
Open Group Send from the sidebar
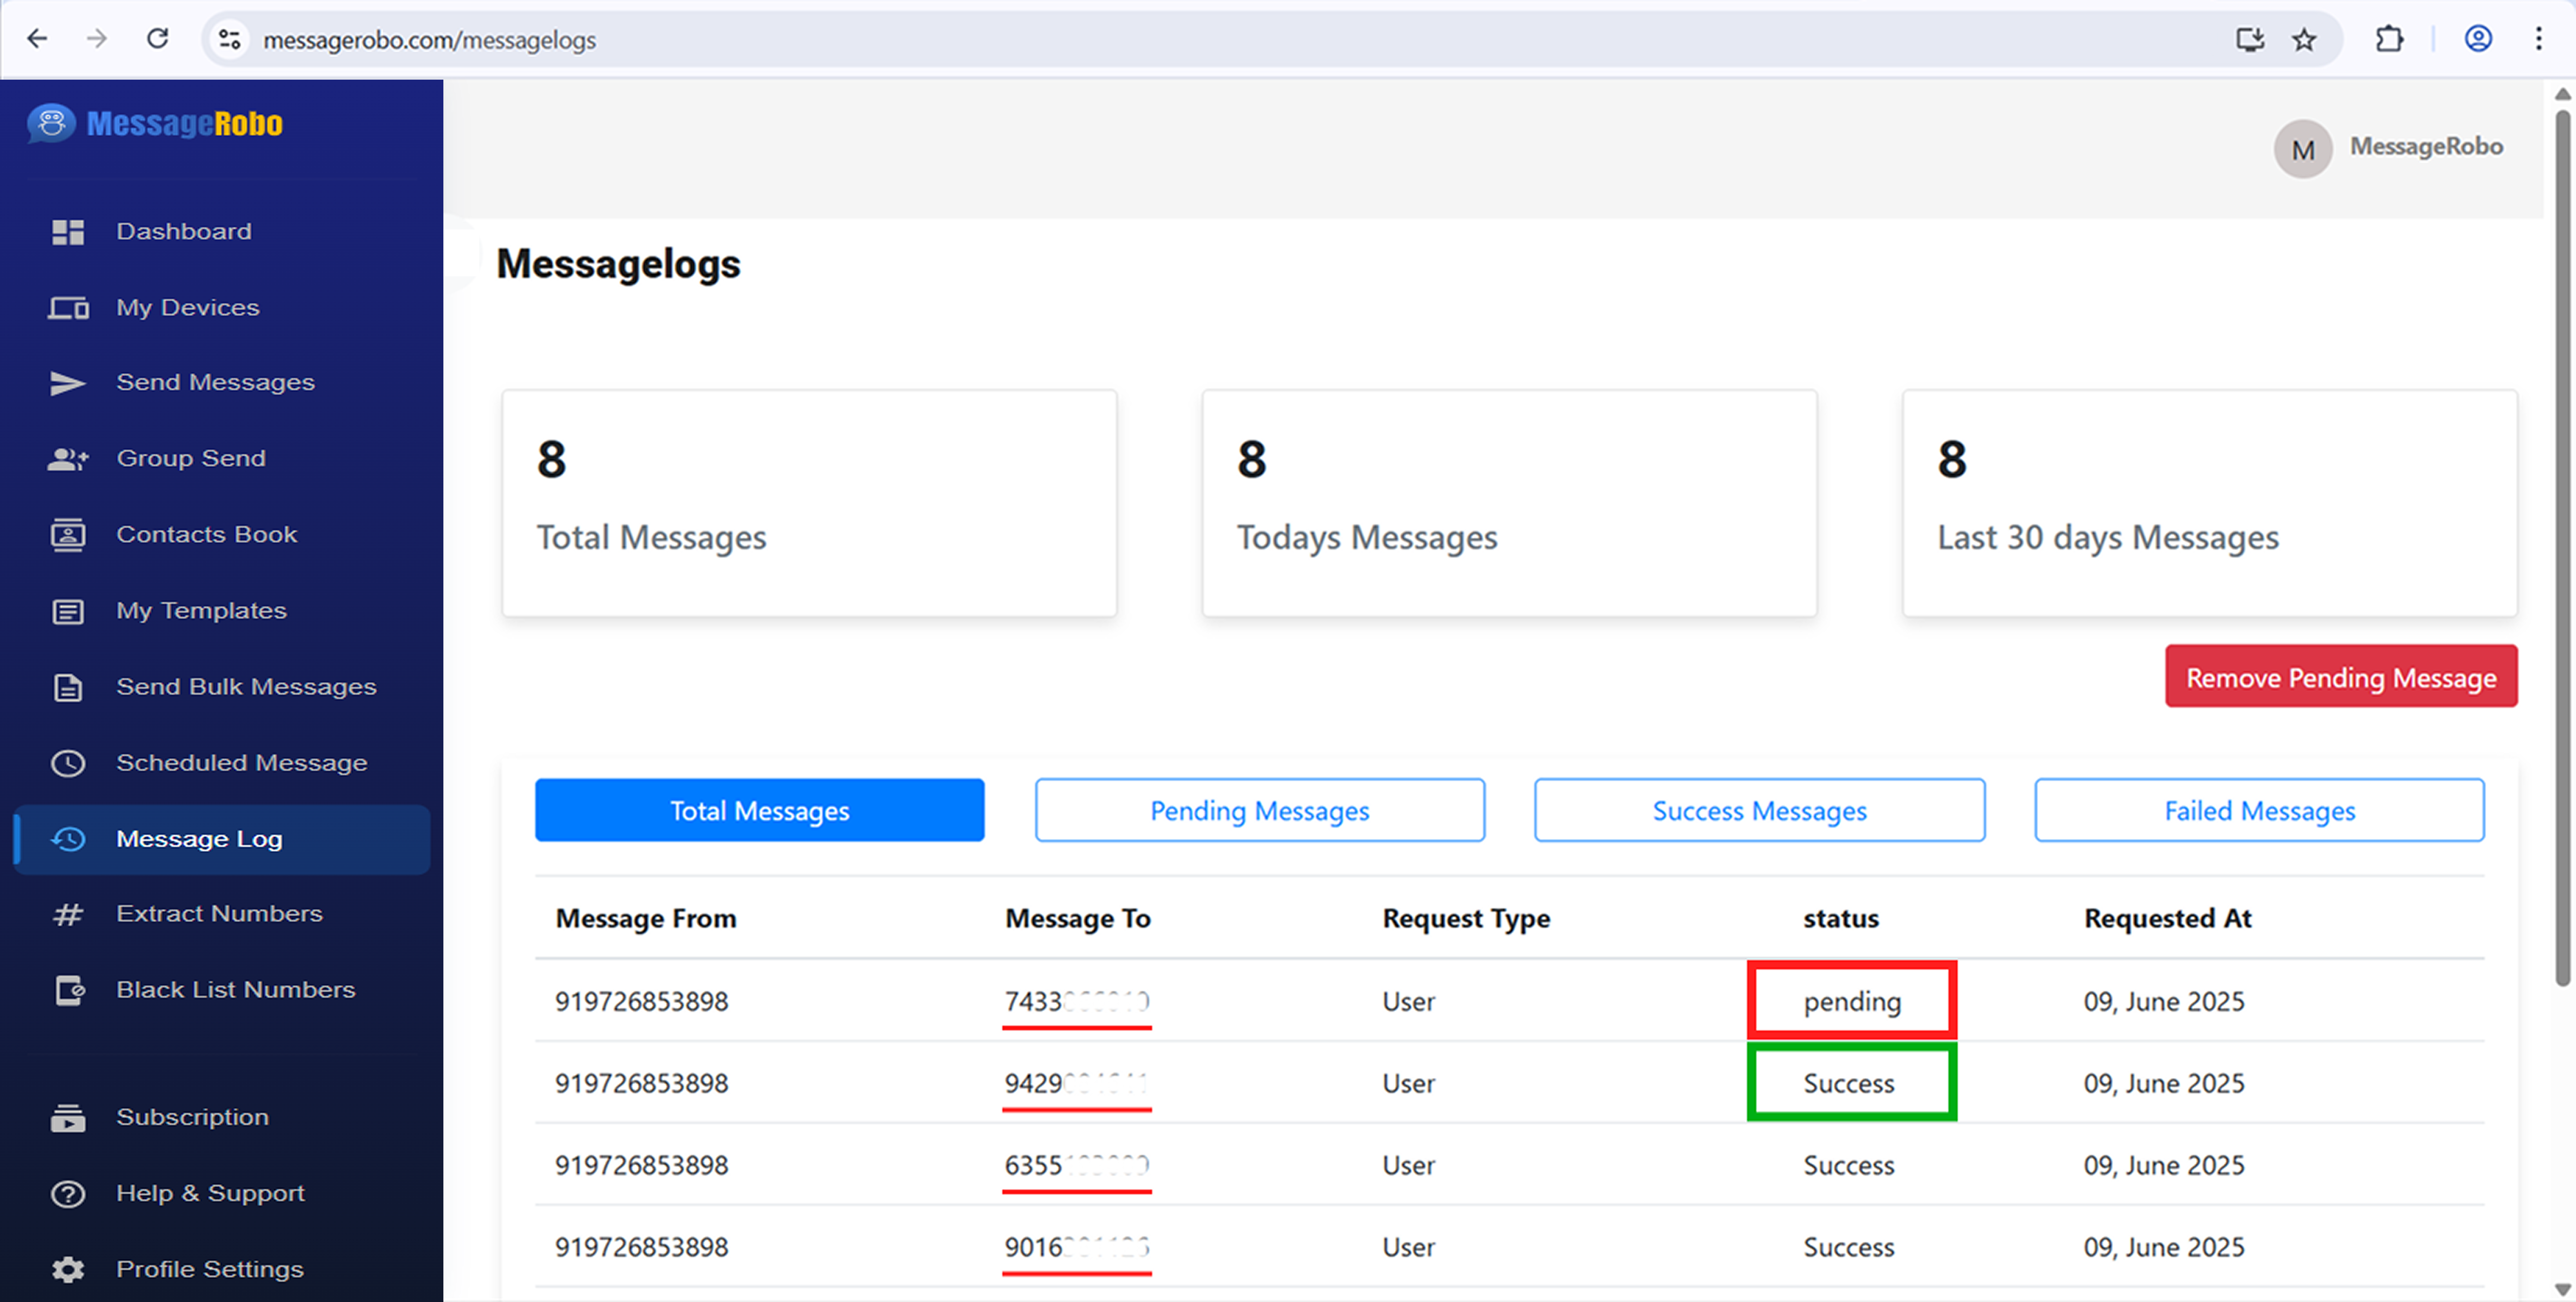click(x=190, y=458)
